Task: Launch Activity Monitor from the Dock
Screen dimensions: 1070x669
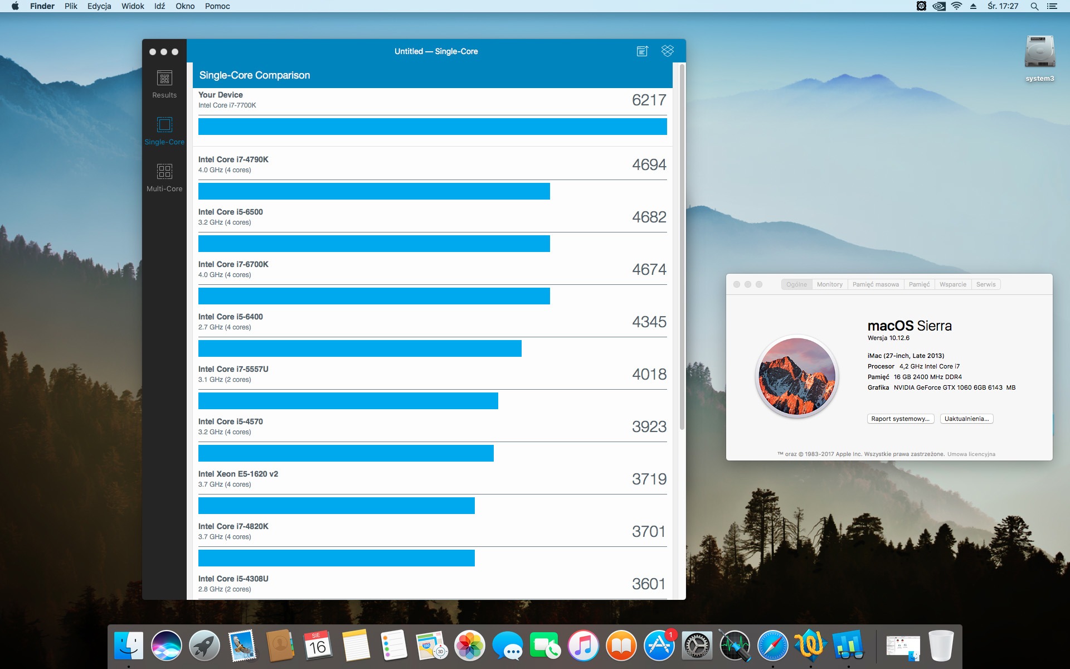Action: click(735, 646)
